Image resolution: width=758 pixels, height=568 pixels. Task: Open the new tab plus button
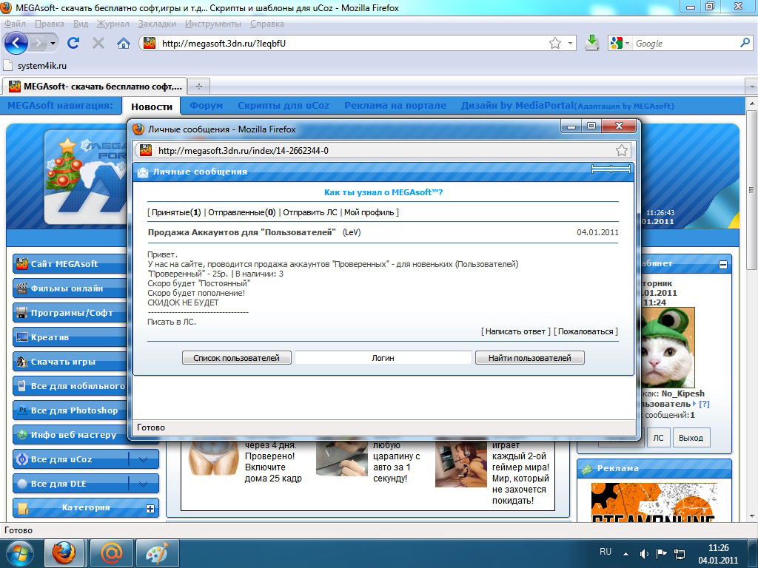coord(198,87)
